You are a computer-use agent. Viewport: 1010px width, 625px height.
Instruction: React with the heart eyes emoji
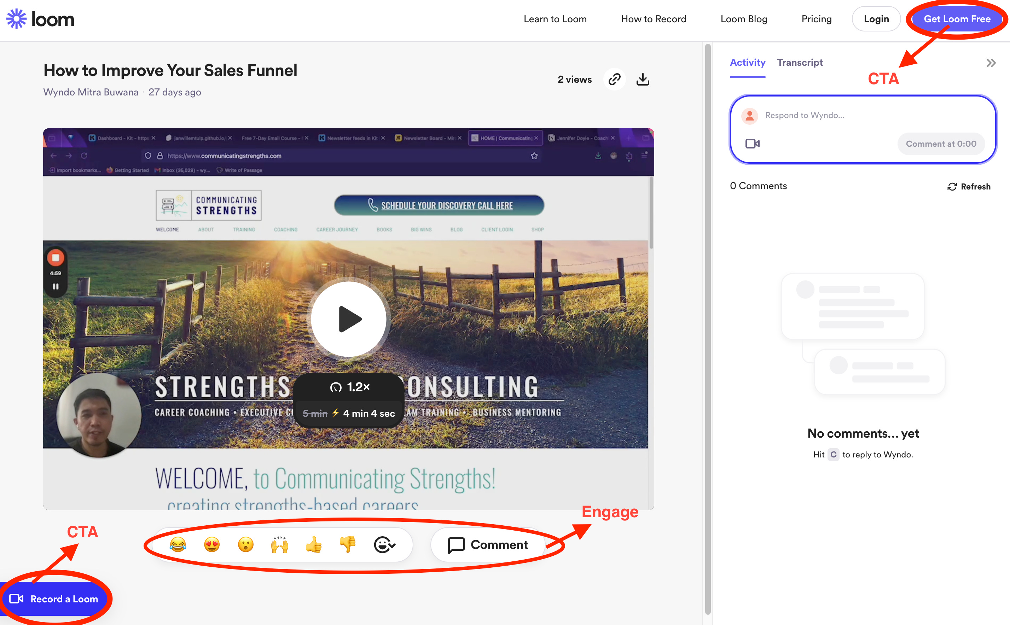(x=212, y=545)
